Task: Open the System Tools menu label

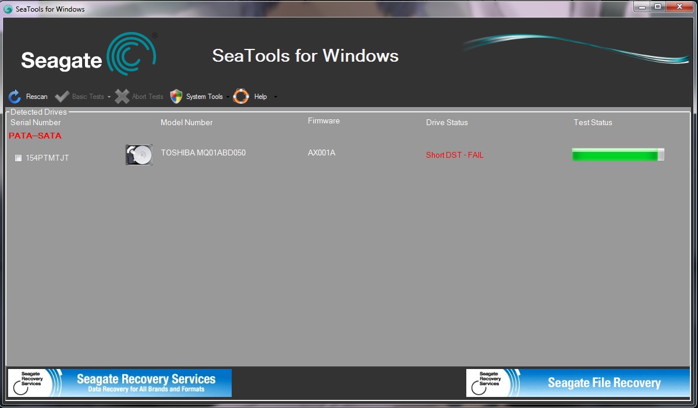Action: tap(204, 97)
